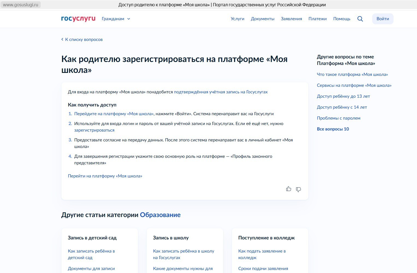This screenshot has width=417, height=273.
Task: Open the Документы menu item
Action: (263, 19)
